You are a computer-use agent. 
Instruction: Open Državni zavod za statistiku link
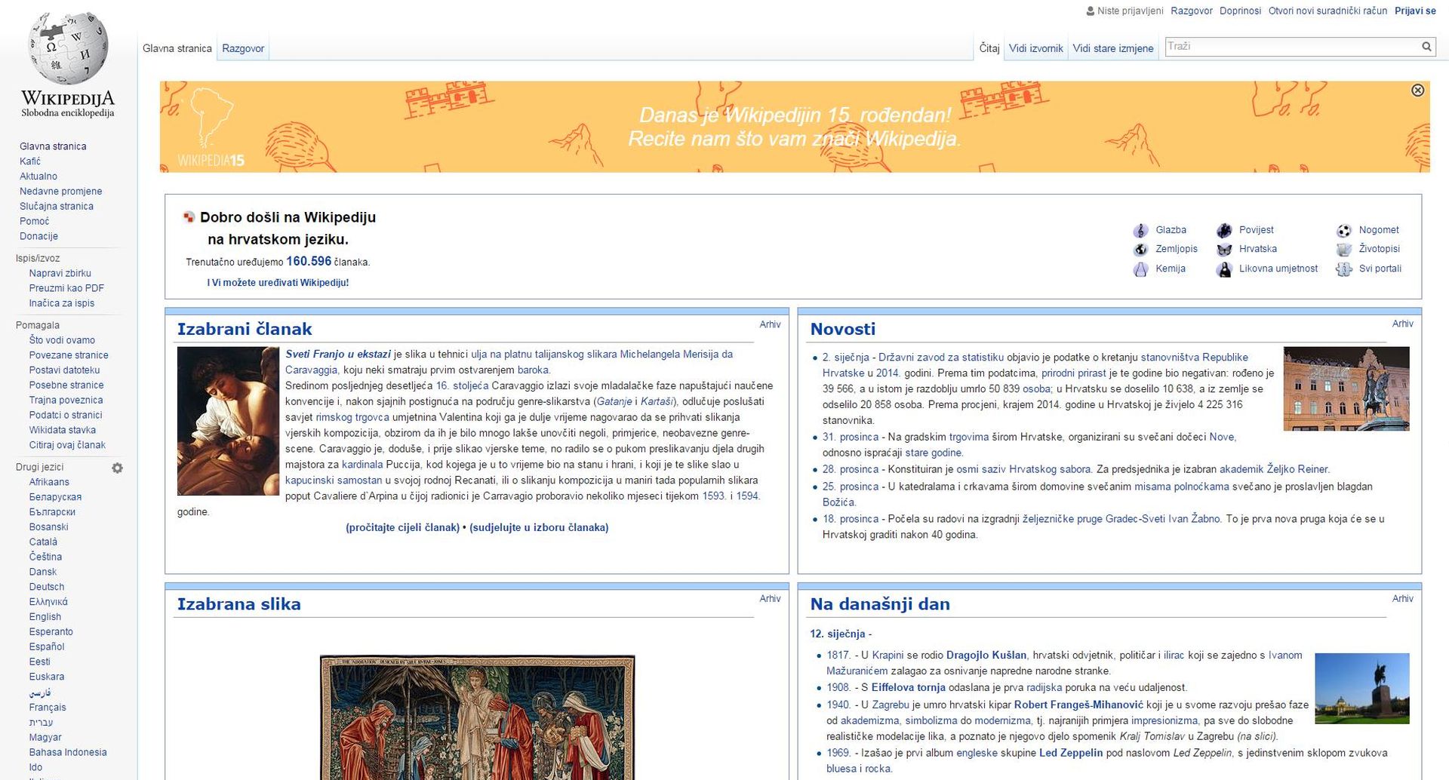click(941, 358)
